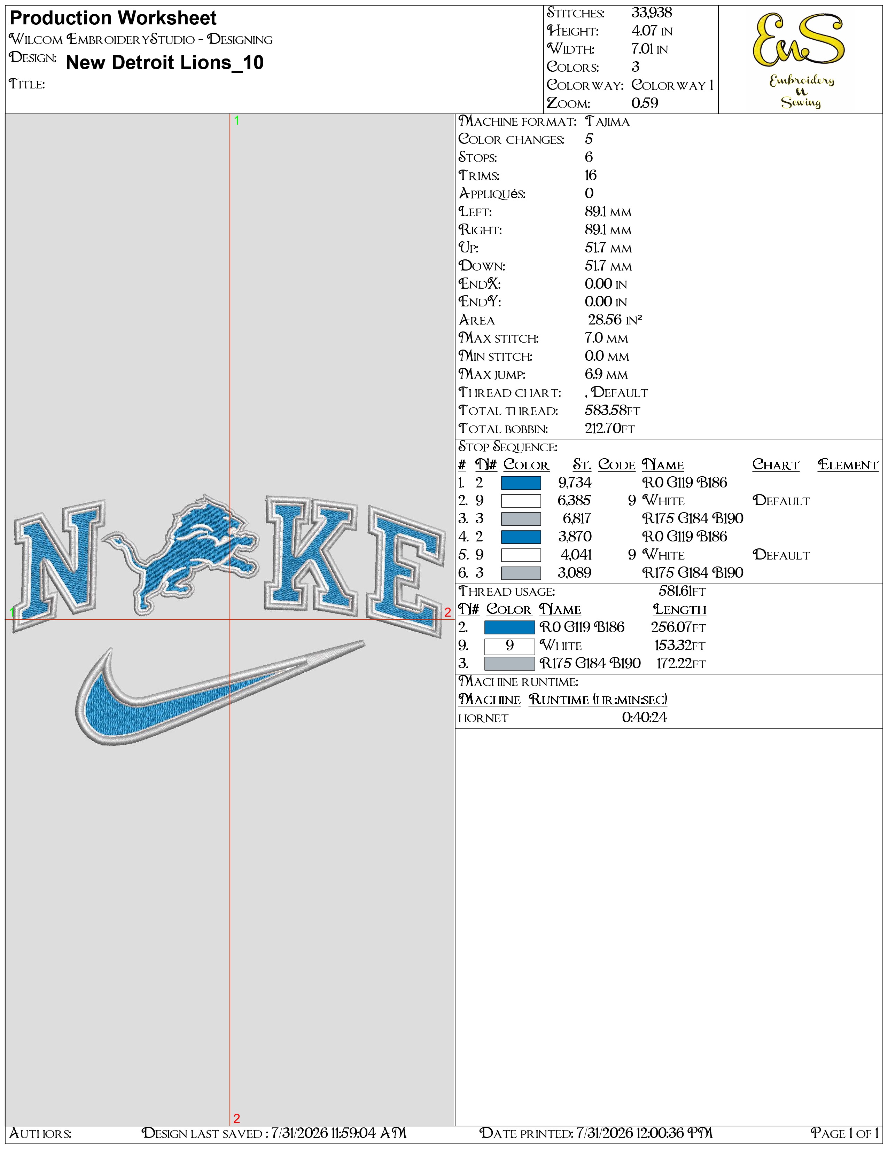Click the white swatch in stop sequence row 5
This screenshot has width=888, height=1149.
coord(521,555)
